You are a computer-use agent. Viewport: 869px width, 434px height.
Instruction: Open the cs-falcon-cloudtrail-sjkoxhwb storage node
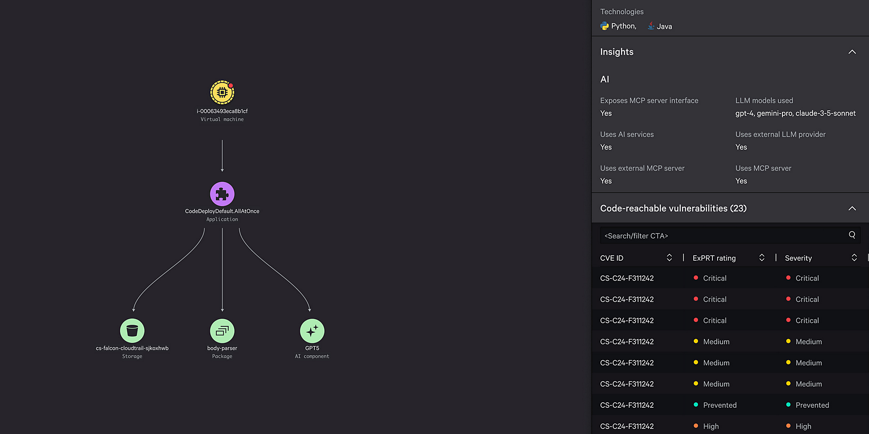(132, 331)
